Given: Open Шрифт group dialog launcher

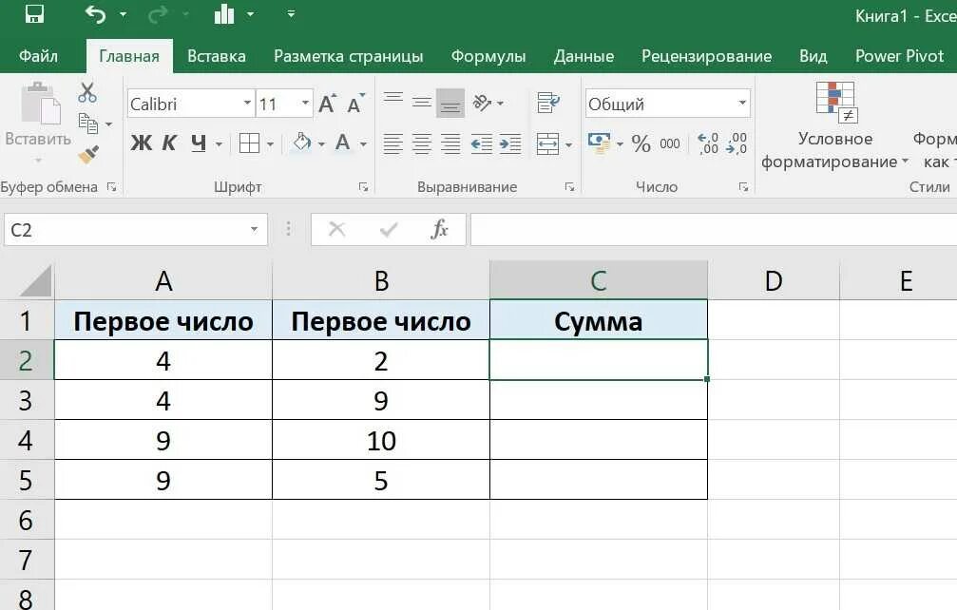Looking at the screenshot, I should pos(363,186).
